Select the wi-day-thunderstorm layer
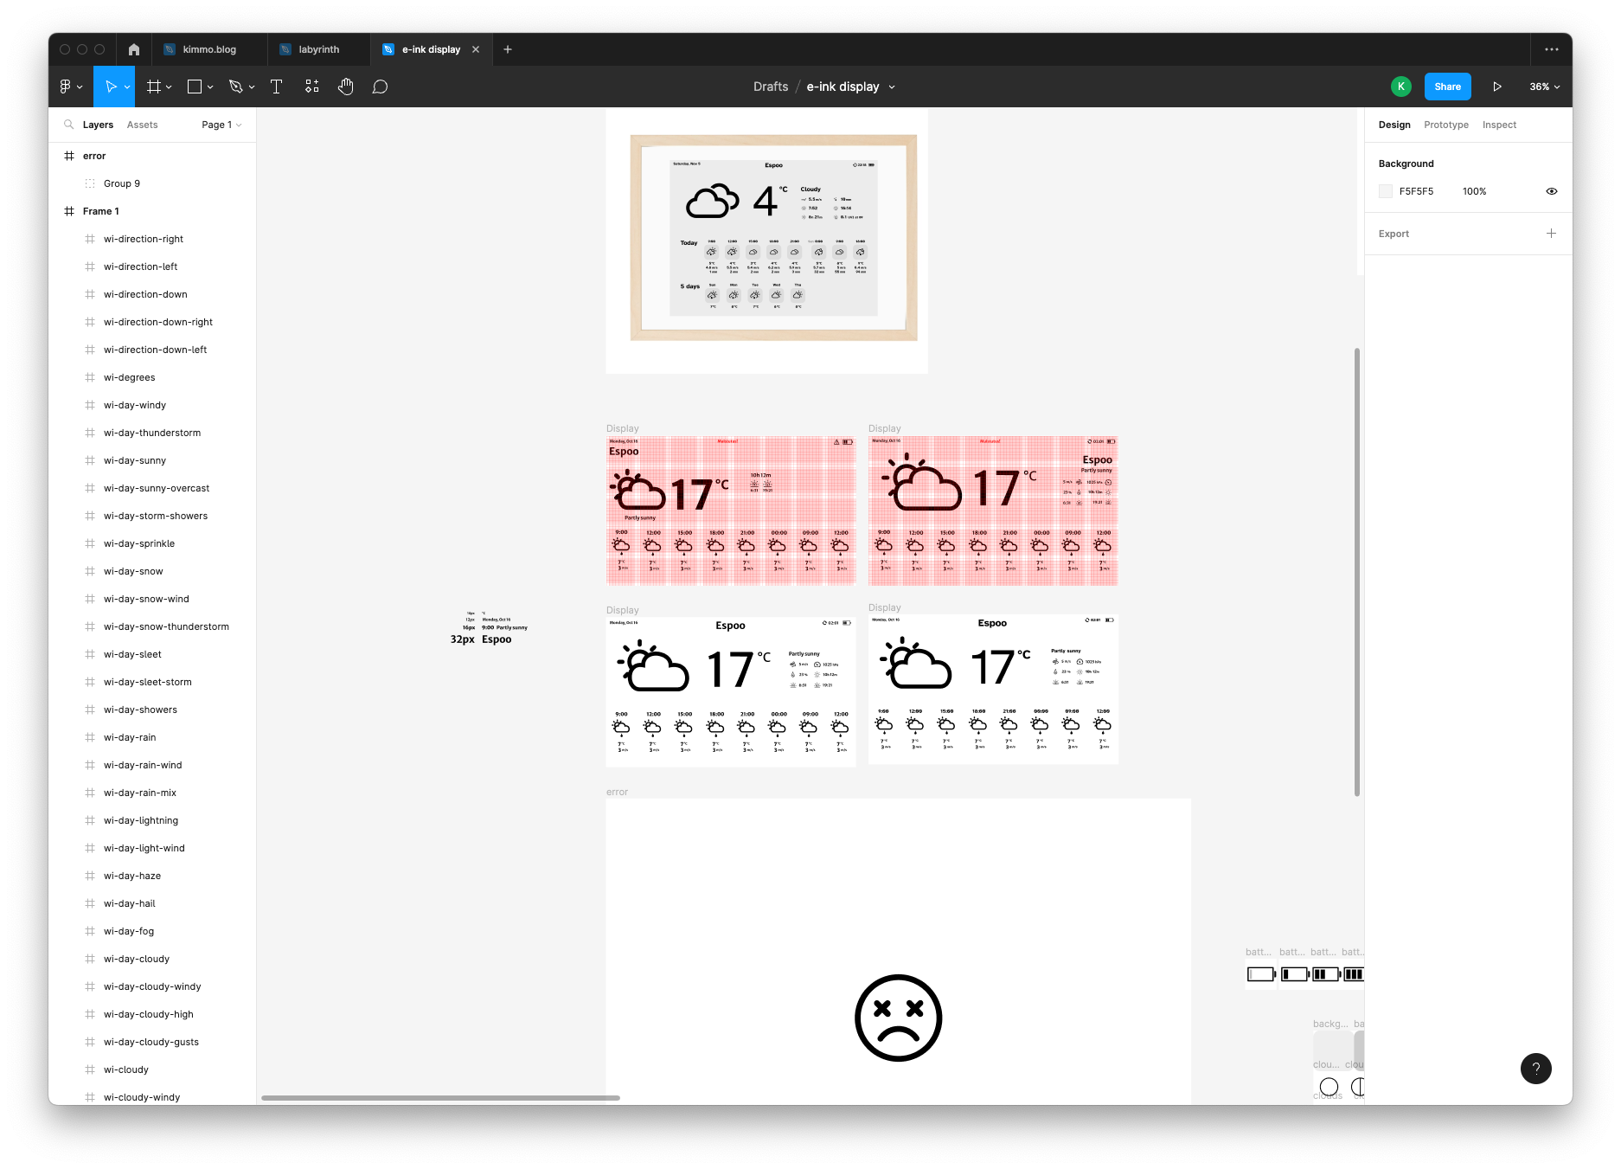 tap(152, 433)
